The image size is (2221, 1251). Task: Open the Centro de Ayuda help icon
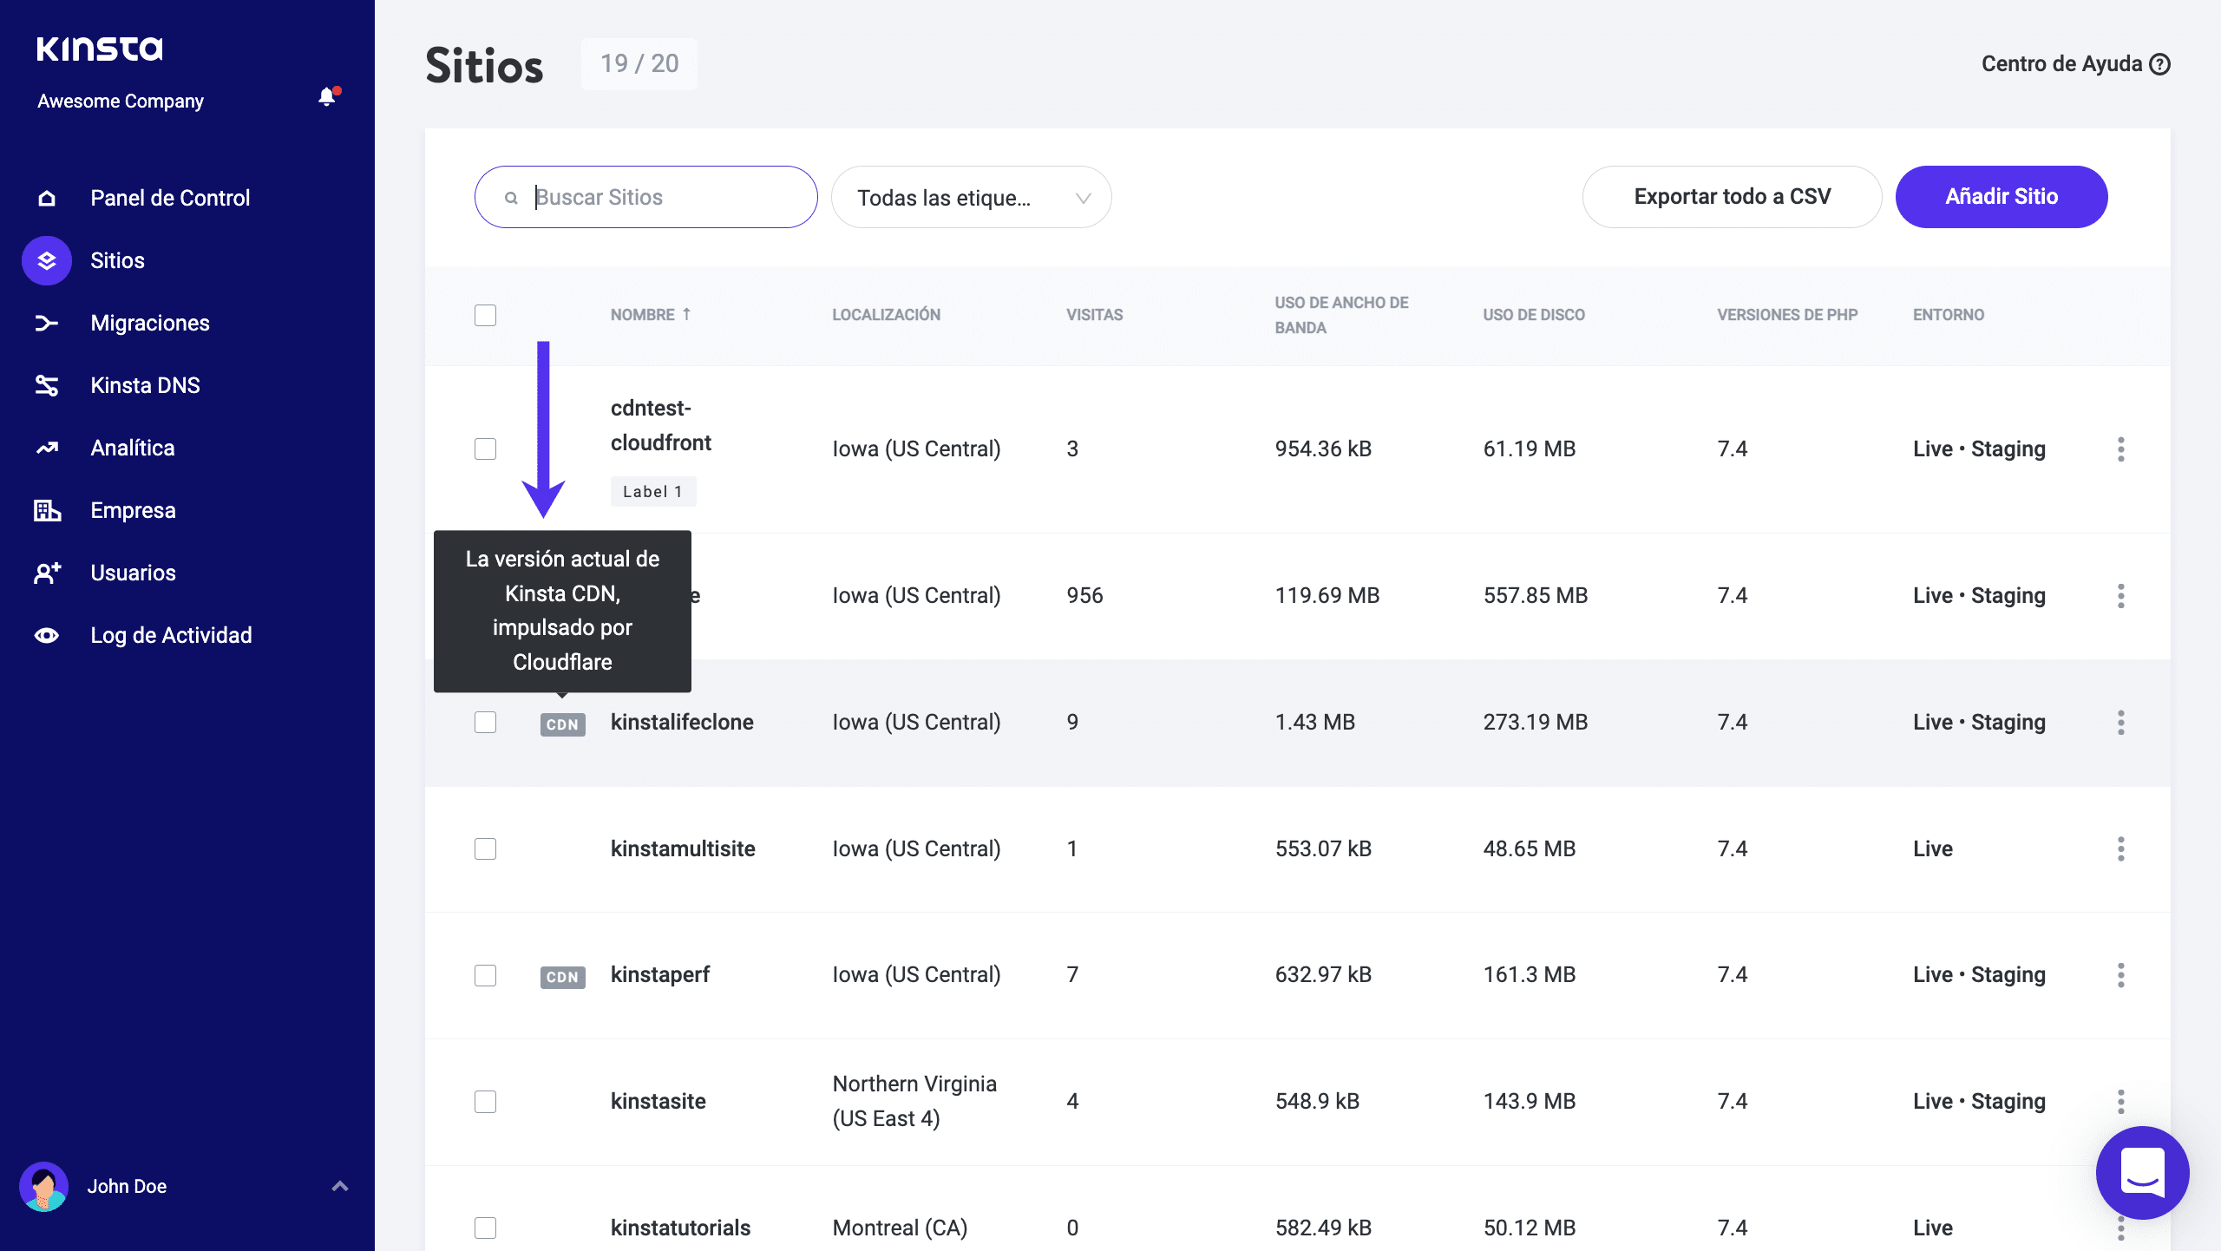click(x=2160, y=64)
